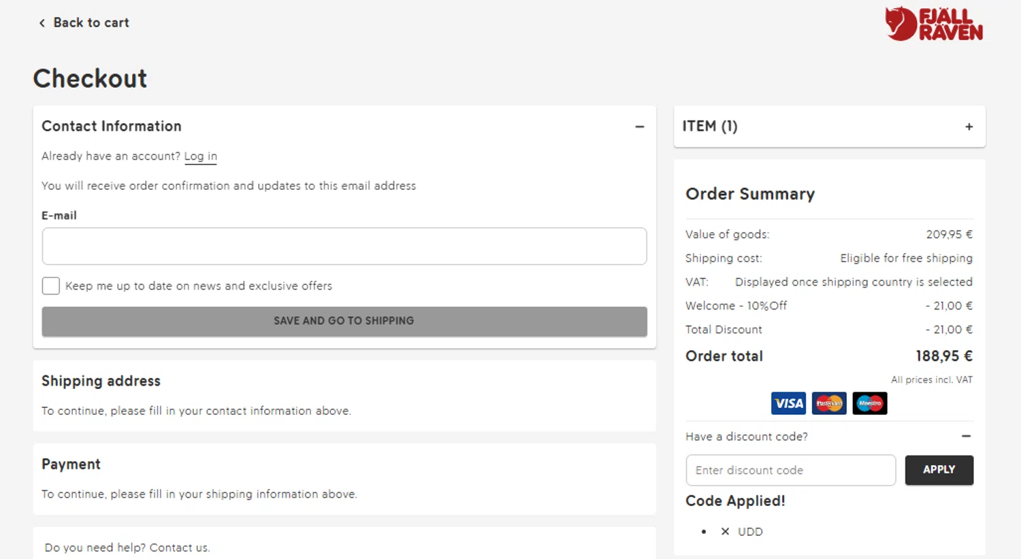
Task: Remove the applied UDD discount code
Action: click(725, 532)
